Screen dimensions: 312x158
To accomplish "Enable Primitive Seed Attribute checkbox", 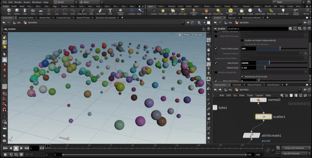I will (216, 72).
